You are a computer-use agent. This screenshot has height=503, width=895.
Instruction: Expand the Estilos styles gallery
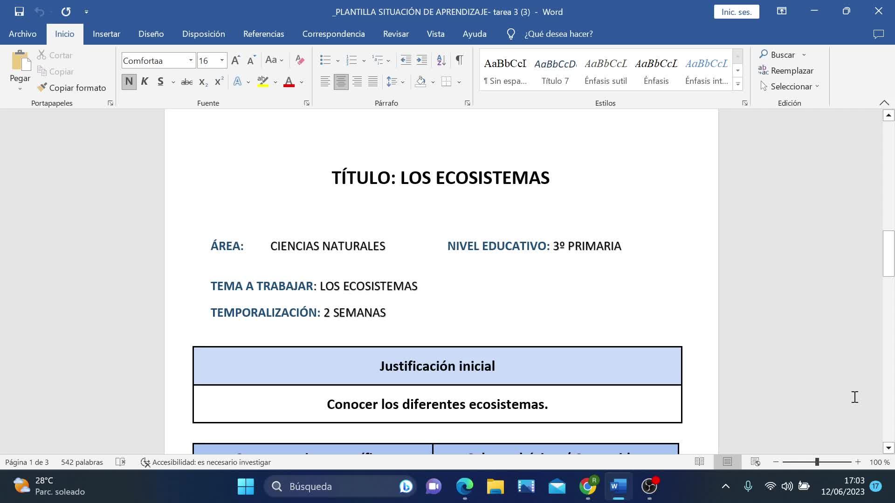pos(737,85)
